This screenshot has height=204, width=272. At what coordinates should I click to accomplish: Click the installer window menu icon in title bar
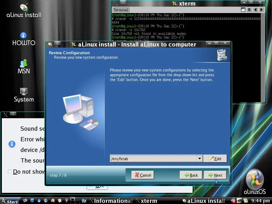coord(50,44)
